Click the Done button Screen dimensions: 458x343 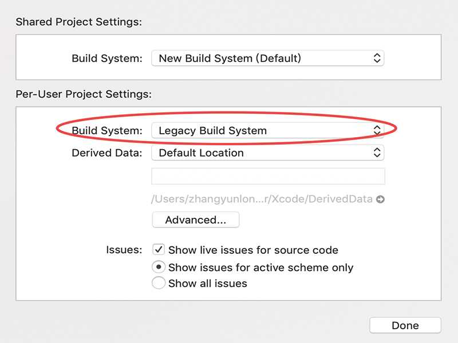point(405,325)
